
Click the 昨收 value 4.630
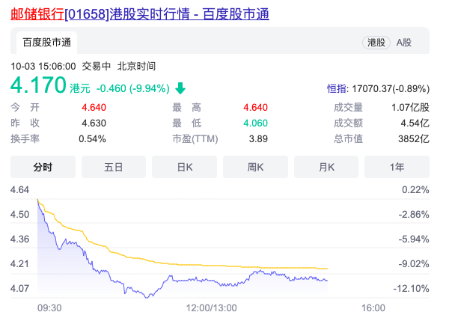point(94,123)
